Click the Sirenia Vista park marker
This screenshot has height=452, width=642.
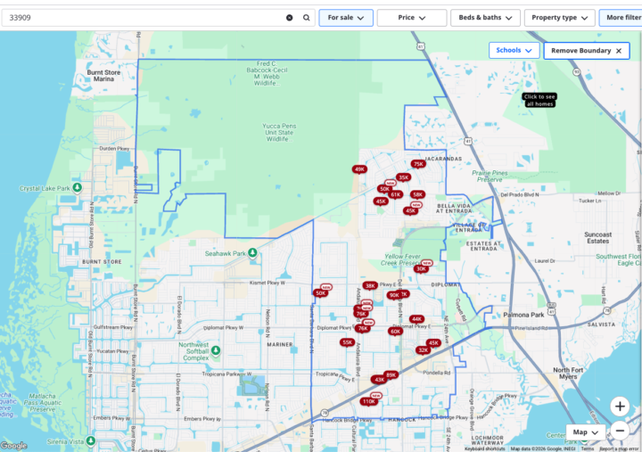coord(91,441)
